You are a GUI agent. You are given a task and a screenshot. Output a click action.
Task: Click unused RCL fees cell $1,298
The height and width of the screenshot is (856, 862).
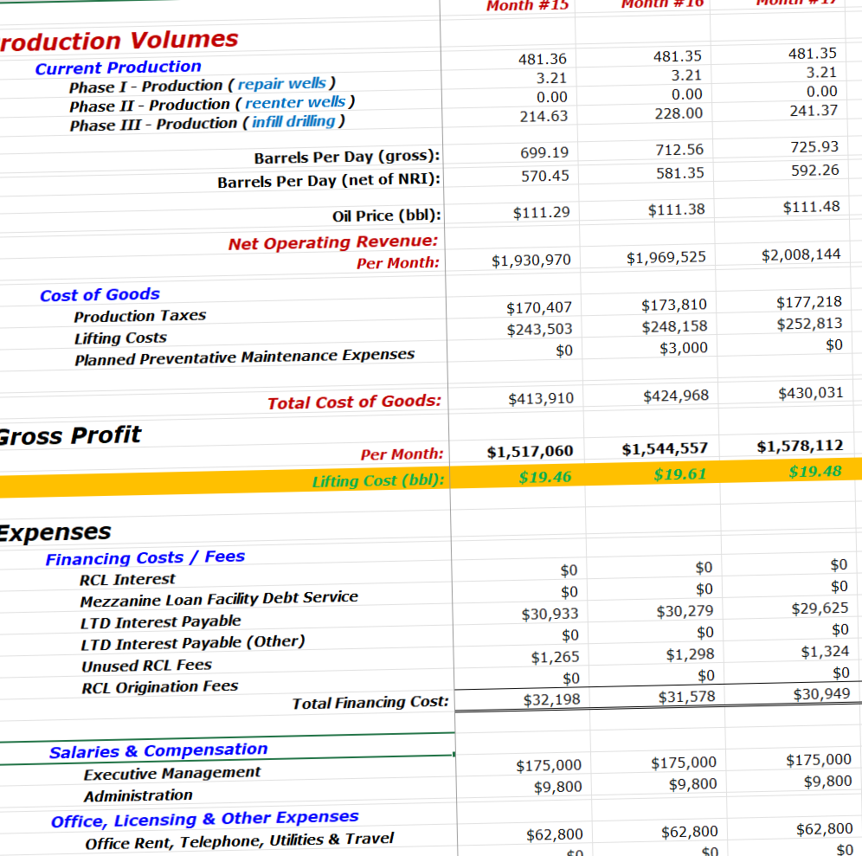click(x=690, y=654)
